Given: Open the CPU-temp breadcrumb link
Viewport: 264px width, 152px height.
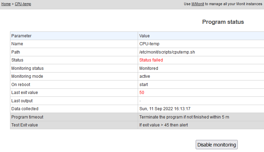Looking at the screenshot, I should 23,4.
